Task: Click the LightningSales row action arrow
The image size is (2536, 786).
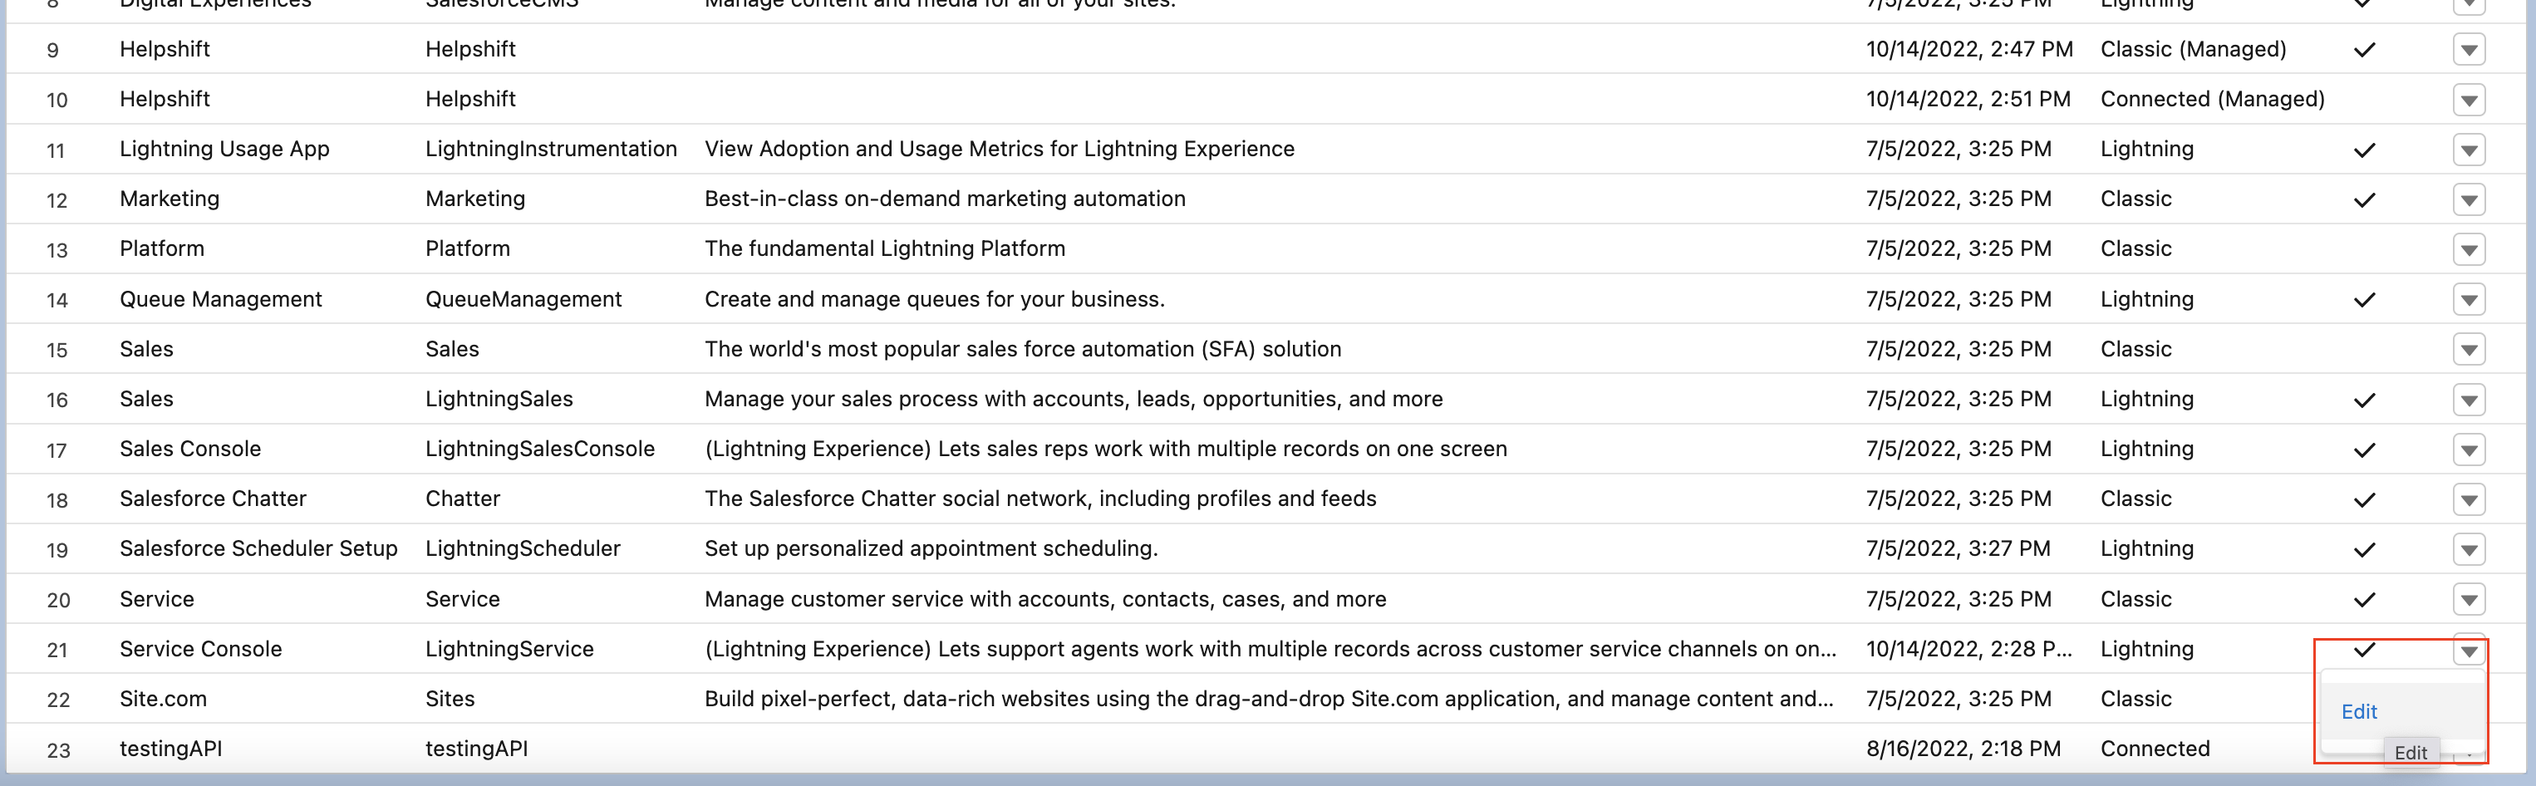Action: 2468,400
